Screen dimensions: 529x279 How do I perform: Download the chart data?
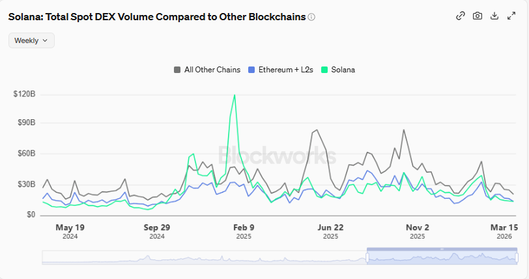pyautogui.click(x=494, y=16)
